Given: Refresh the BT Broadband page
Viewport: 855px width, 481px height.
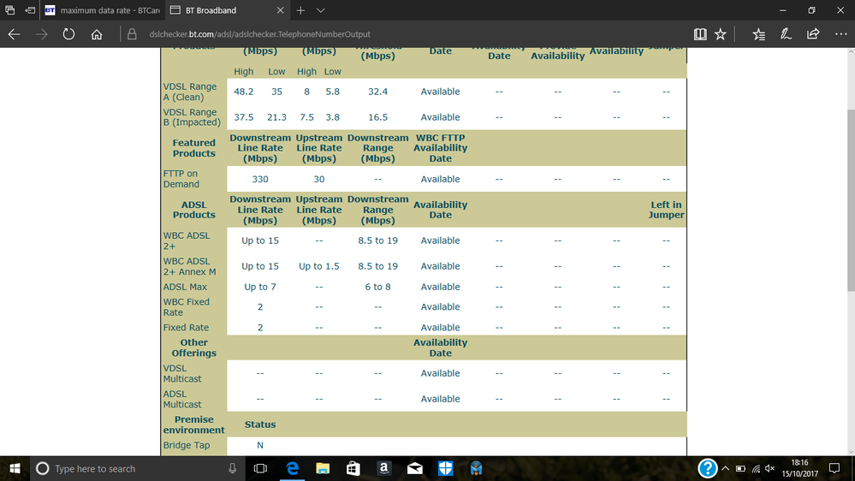Looking at the screenshot, I should tap(68, 34).
